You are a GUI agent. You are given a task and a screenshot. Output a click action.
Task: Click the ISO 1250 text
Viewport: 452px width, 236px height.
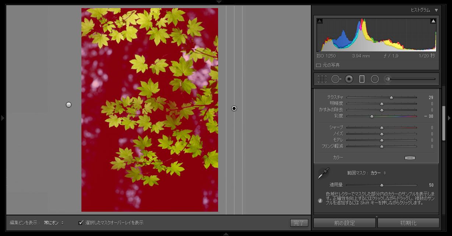click(326, 56)
